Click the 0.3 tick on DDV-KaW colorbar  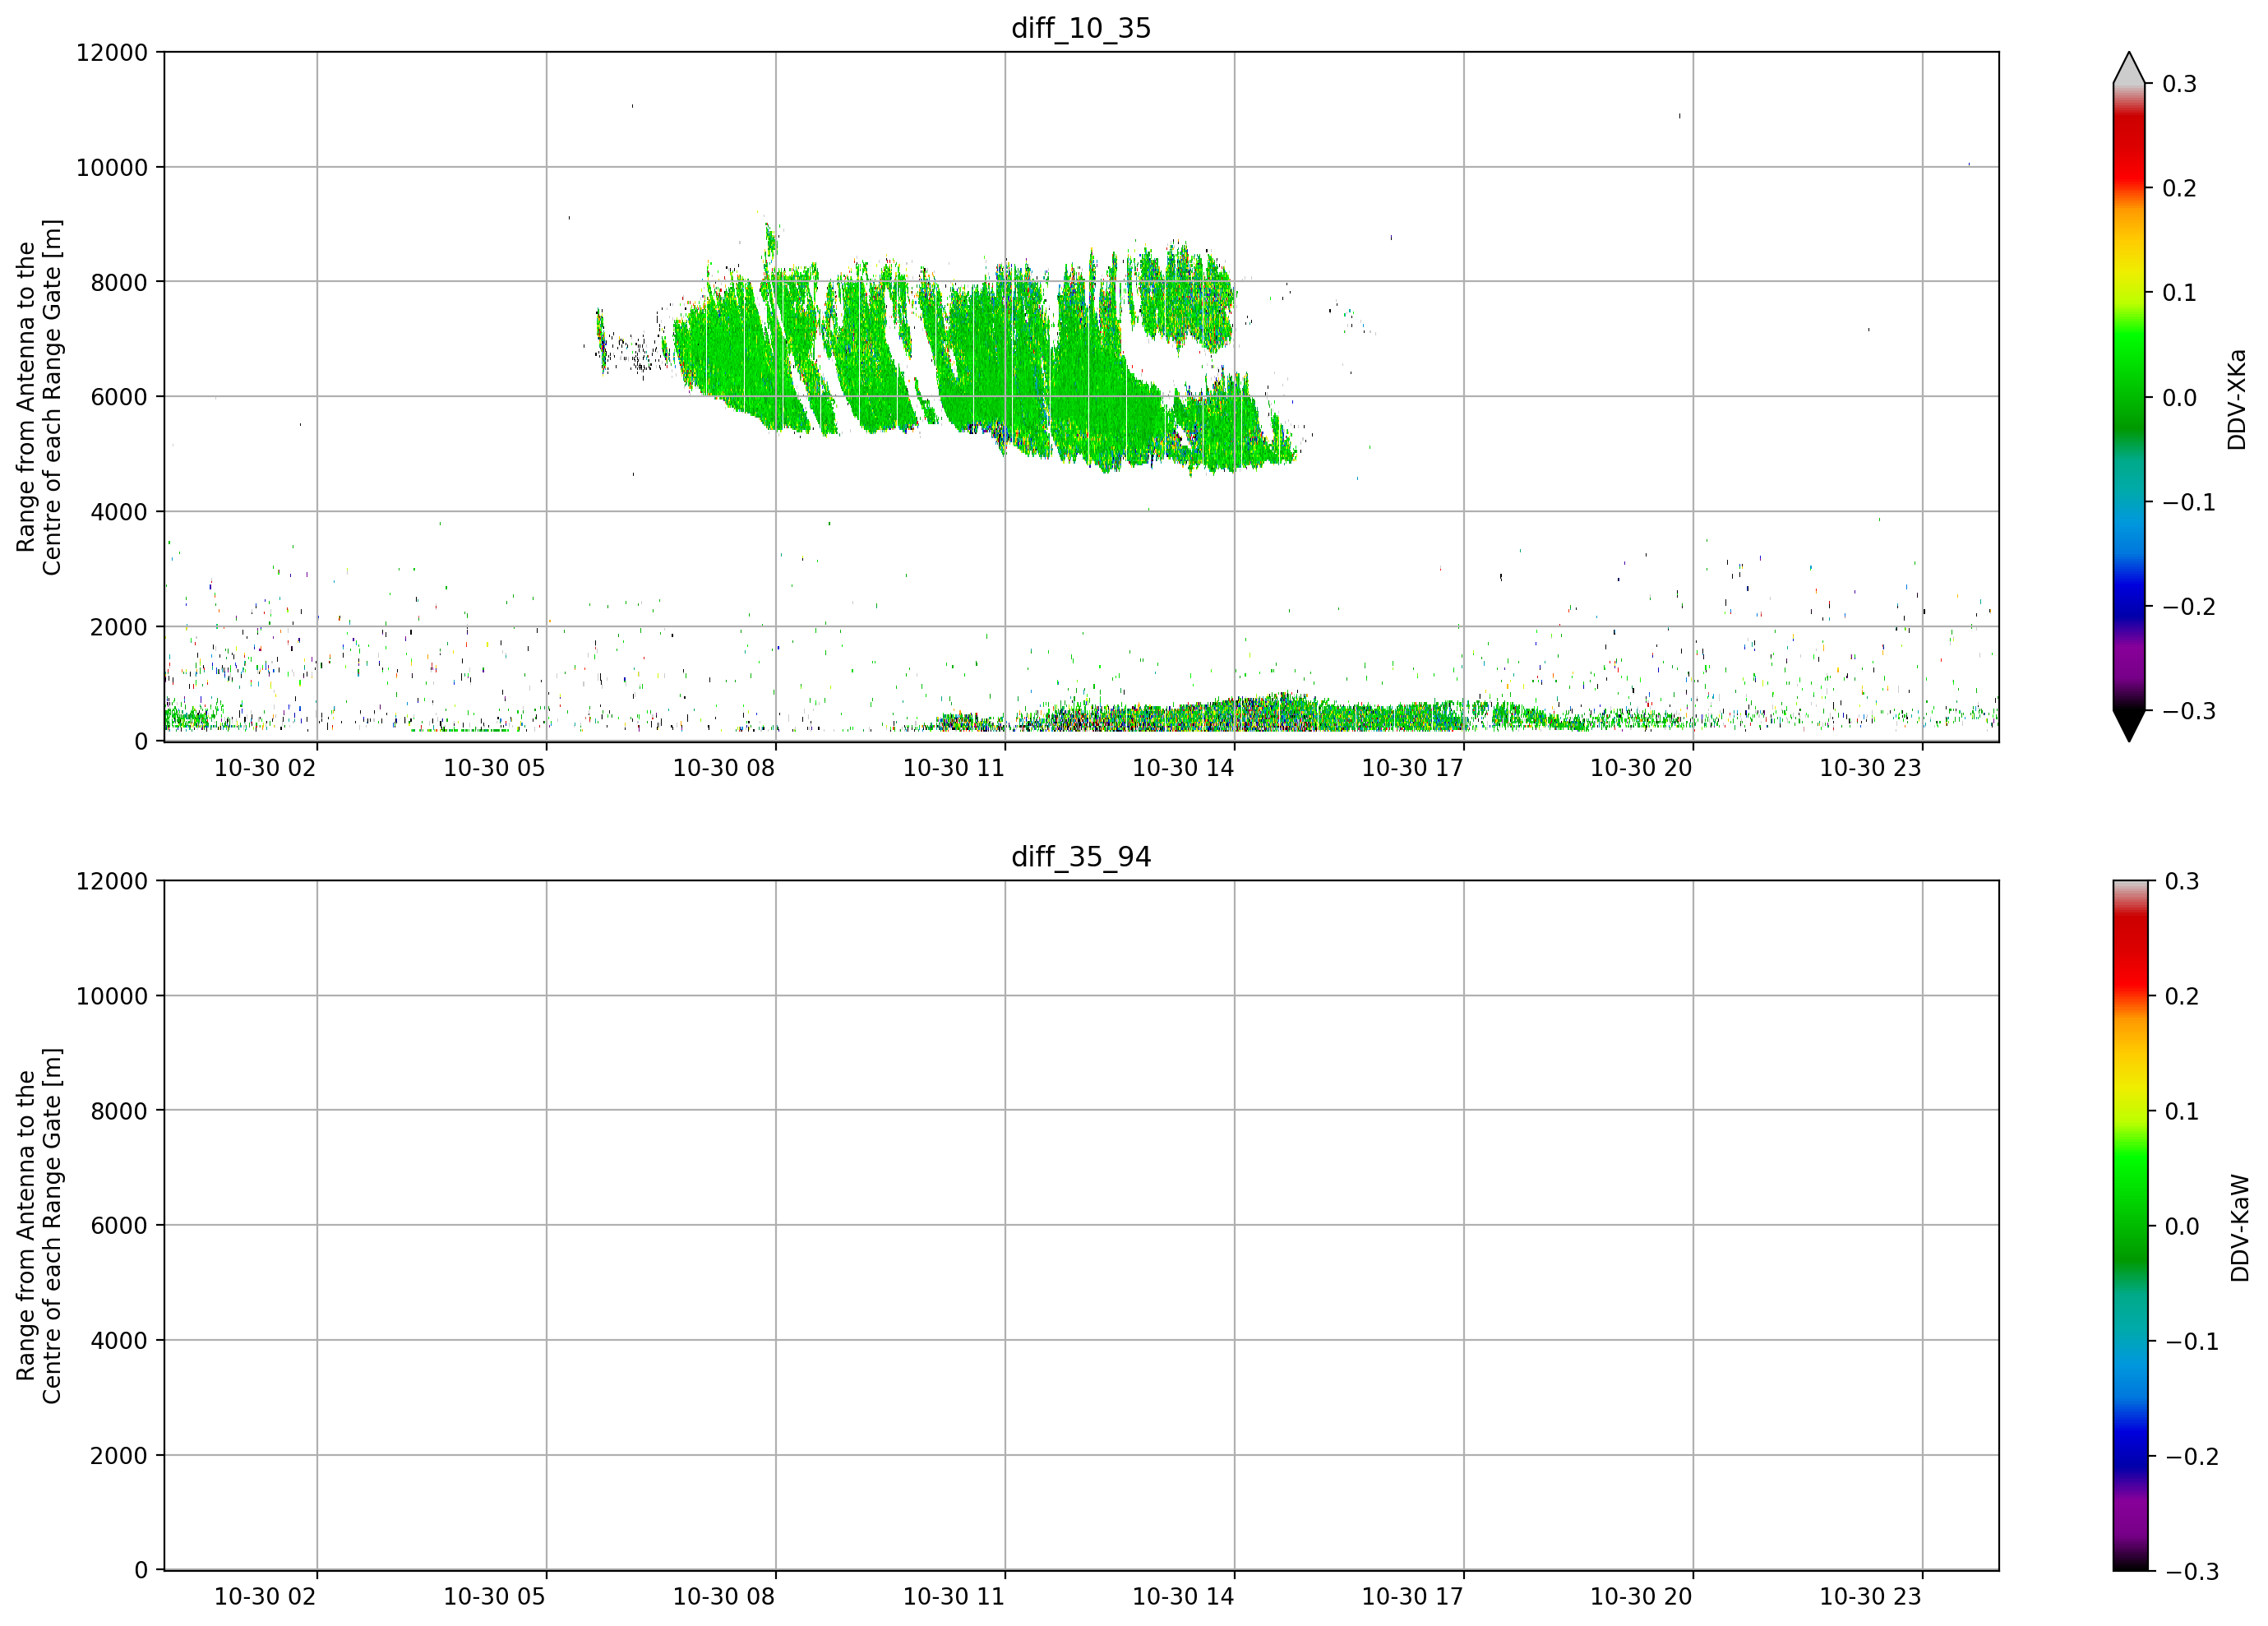tap(2182, 881)
